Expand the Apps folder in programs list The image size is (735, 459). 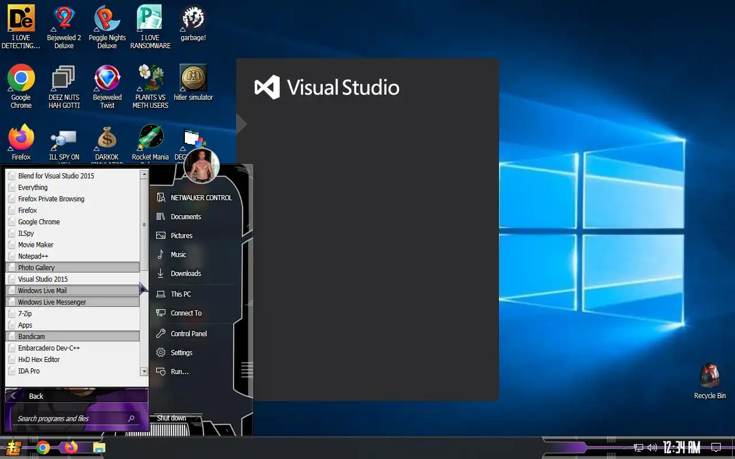(x=72, y=325)
